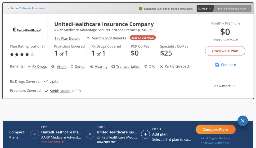The height and width of the screenshot is (148, 256).
Task: Open the Hearing benefit link
Action: [x=101, y=67]
